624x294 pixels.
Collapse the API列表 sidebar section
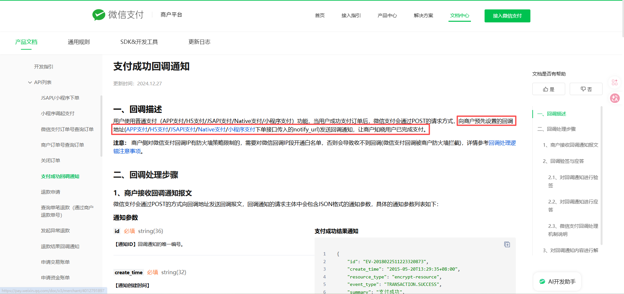(x=30, y=82)
